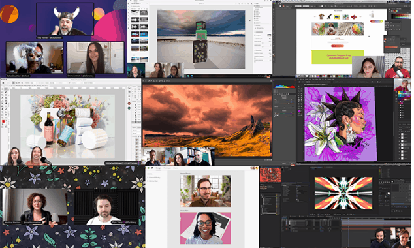This screenshot has height=248, width=414.
Task: Select the rainbow gradient pill in Illustrator
Action: 377,21
